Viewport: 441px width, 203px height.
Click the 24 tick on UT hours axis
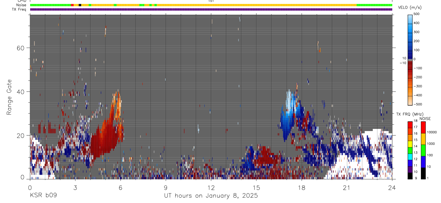pos(392,188)
